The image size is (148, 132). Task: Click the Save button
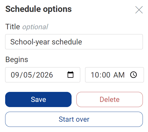pyautogui.click(x=38, y=99)
